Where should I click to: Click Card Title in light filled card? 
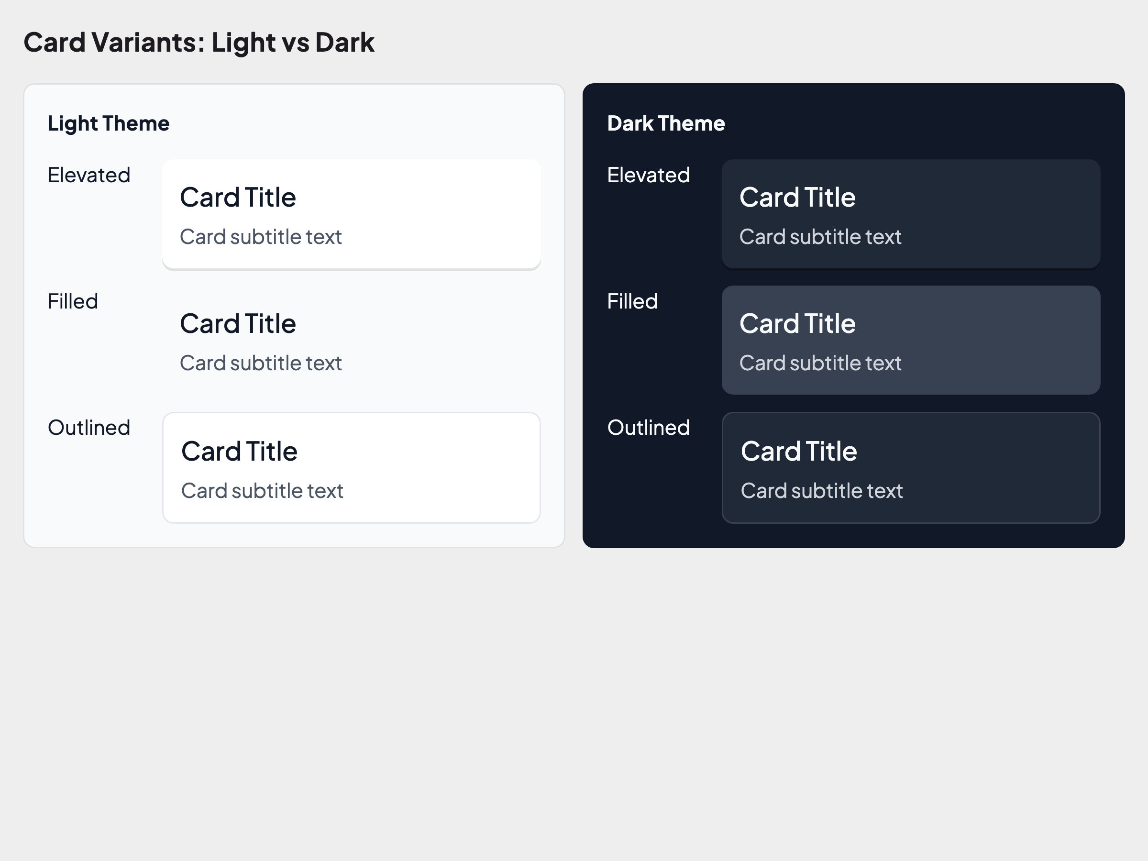[x=238, y=324]
